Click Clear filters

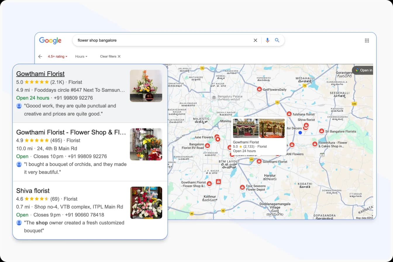click(x=110, y=56)
